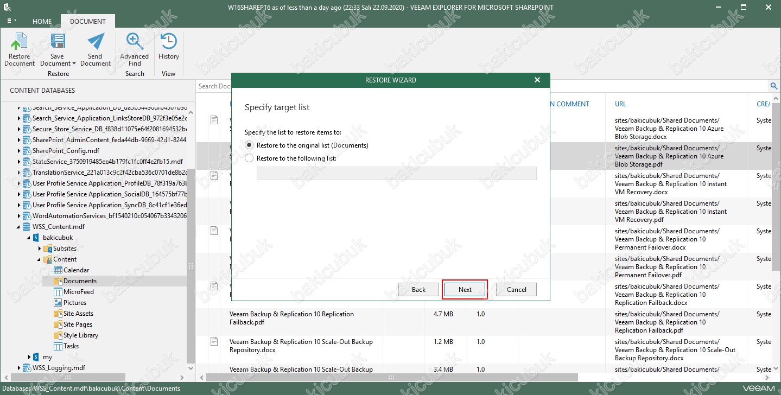Click the Site Assets library icon
The image size is (781, 395).
(58, 314)
